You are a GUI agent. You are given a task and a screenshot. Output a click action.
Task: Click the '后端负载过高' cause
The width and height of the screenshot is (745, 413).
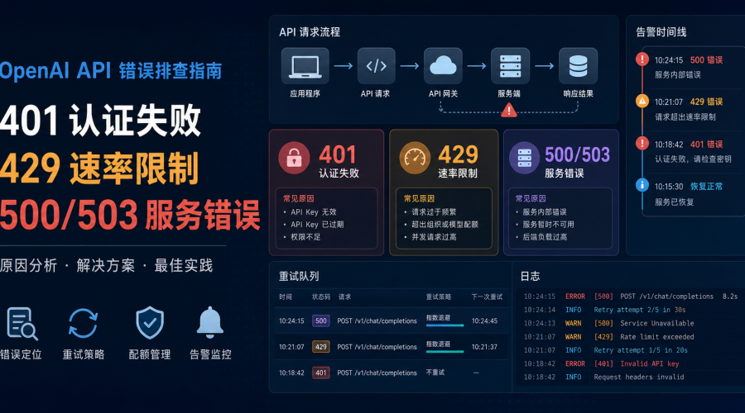pyautogui.click(x=545, y=236)
